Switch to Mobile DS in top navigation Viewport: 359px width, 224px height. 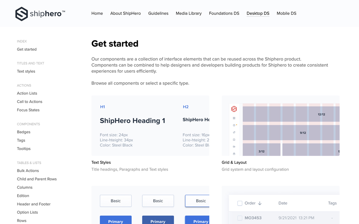click(x=286, y=13)
